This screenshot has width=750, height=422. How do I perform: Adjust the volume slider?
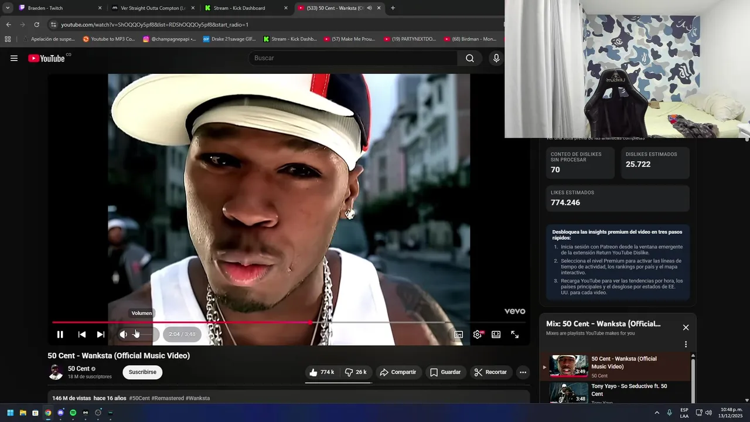coord(142,335)
